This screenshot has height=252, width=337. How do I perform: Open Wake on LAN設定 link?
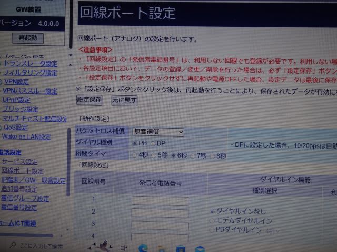click(26, 136)
